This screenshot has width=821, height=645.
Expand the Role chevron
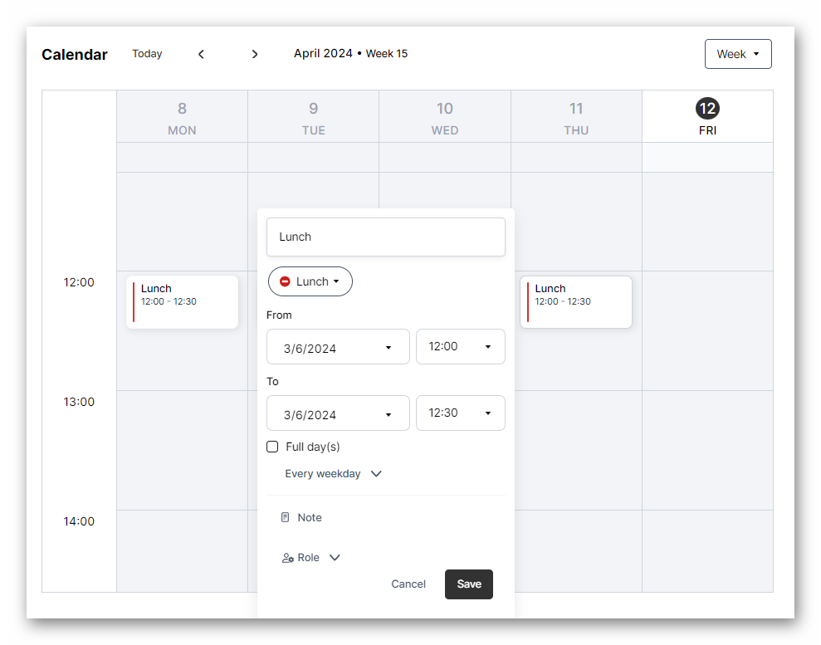pyautogui.click(x=335, y=558)
